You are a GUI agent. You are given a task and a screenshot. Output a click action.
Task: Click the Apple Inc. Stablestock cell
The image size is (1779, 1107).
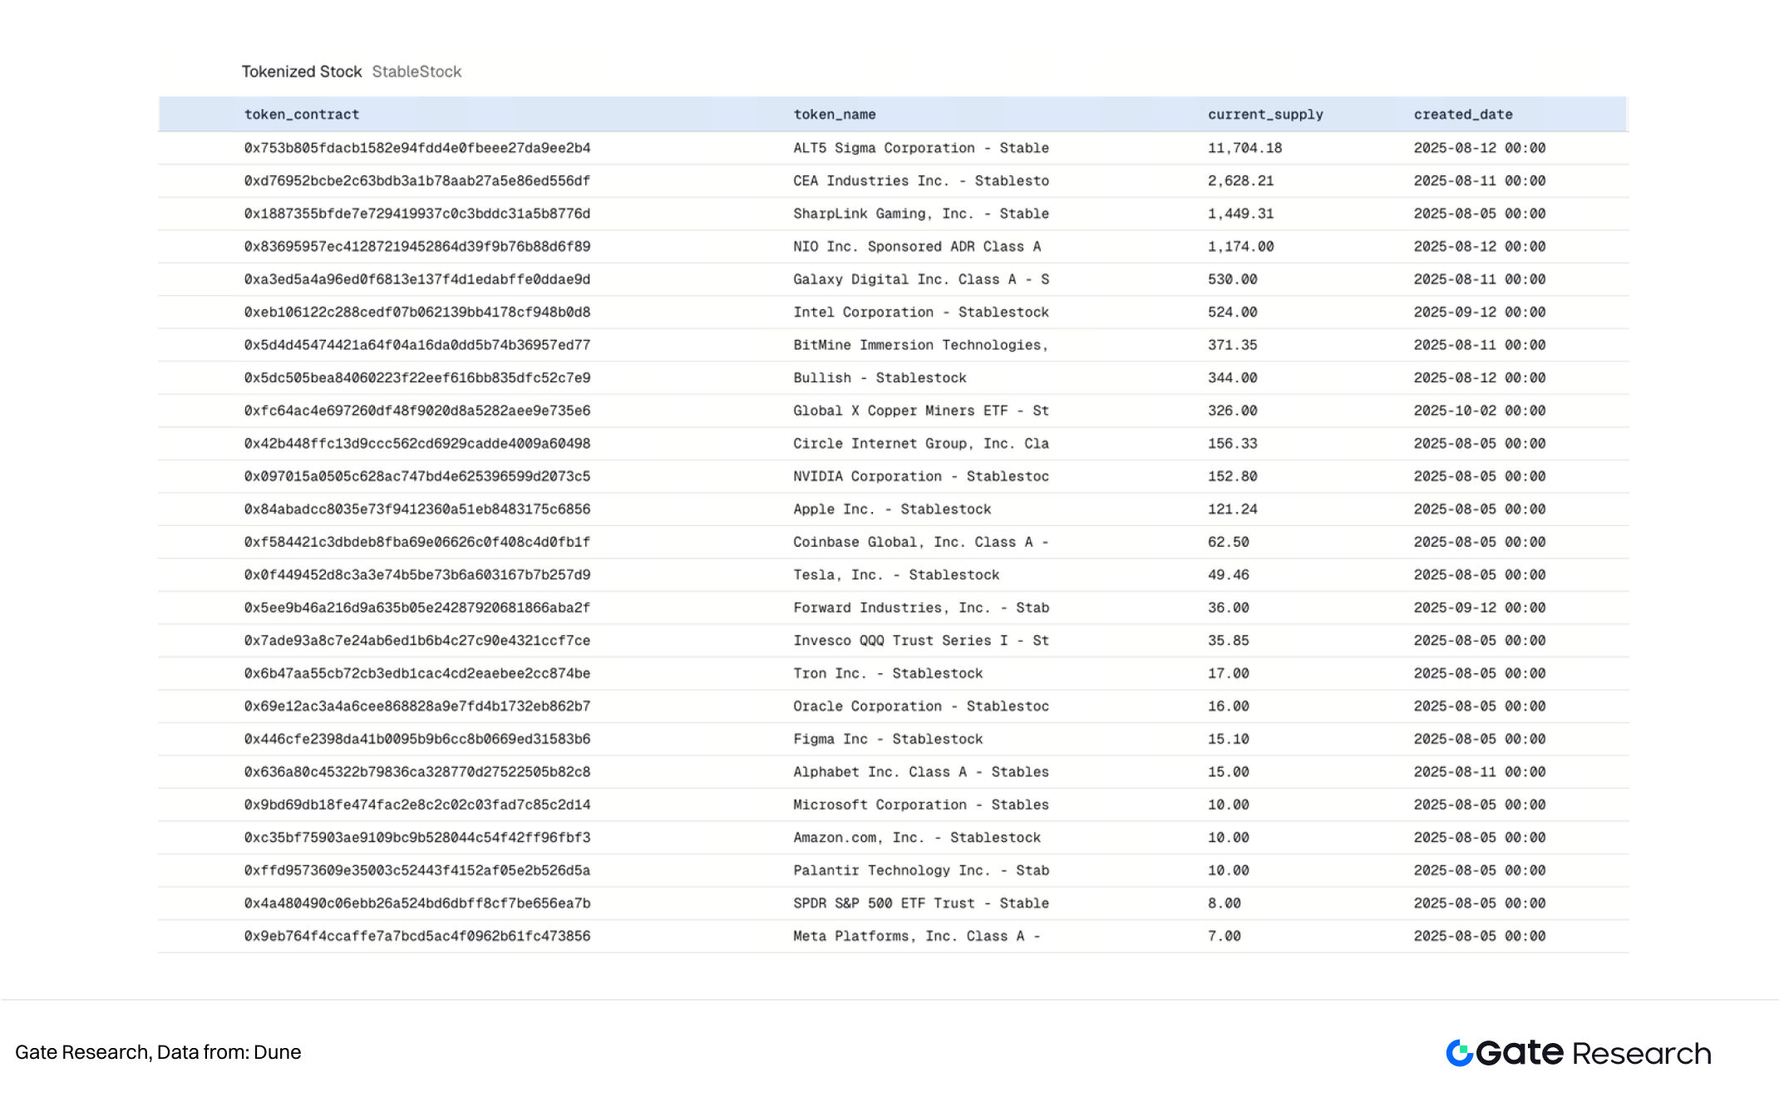point(891,509)
